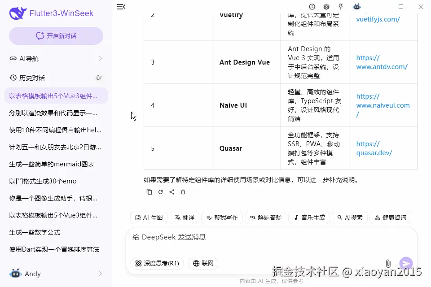Image resolution: width=431 pixels, height=287 pixels.
Task: Open the info icon in the title bar
Action: tap(312, 7)
